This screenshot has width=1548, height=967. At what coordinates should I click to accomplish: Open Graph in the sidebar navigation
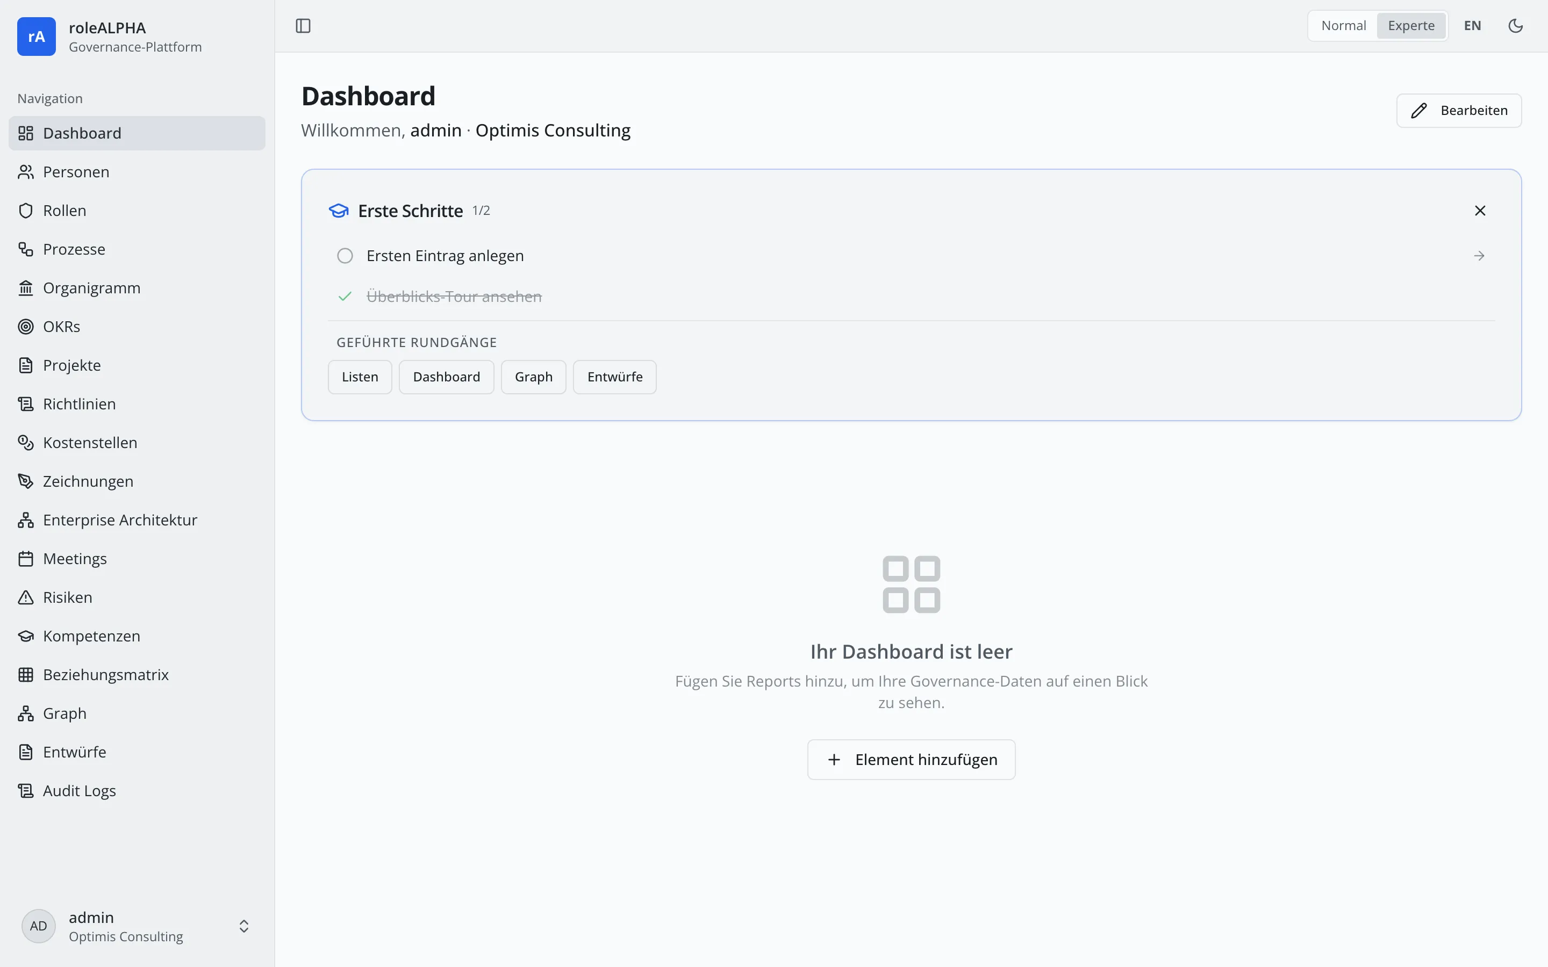137,713
